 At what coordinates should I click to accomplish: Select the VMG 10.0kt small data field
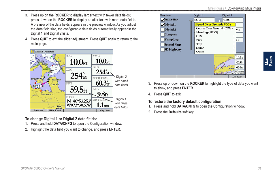point(103,60)
